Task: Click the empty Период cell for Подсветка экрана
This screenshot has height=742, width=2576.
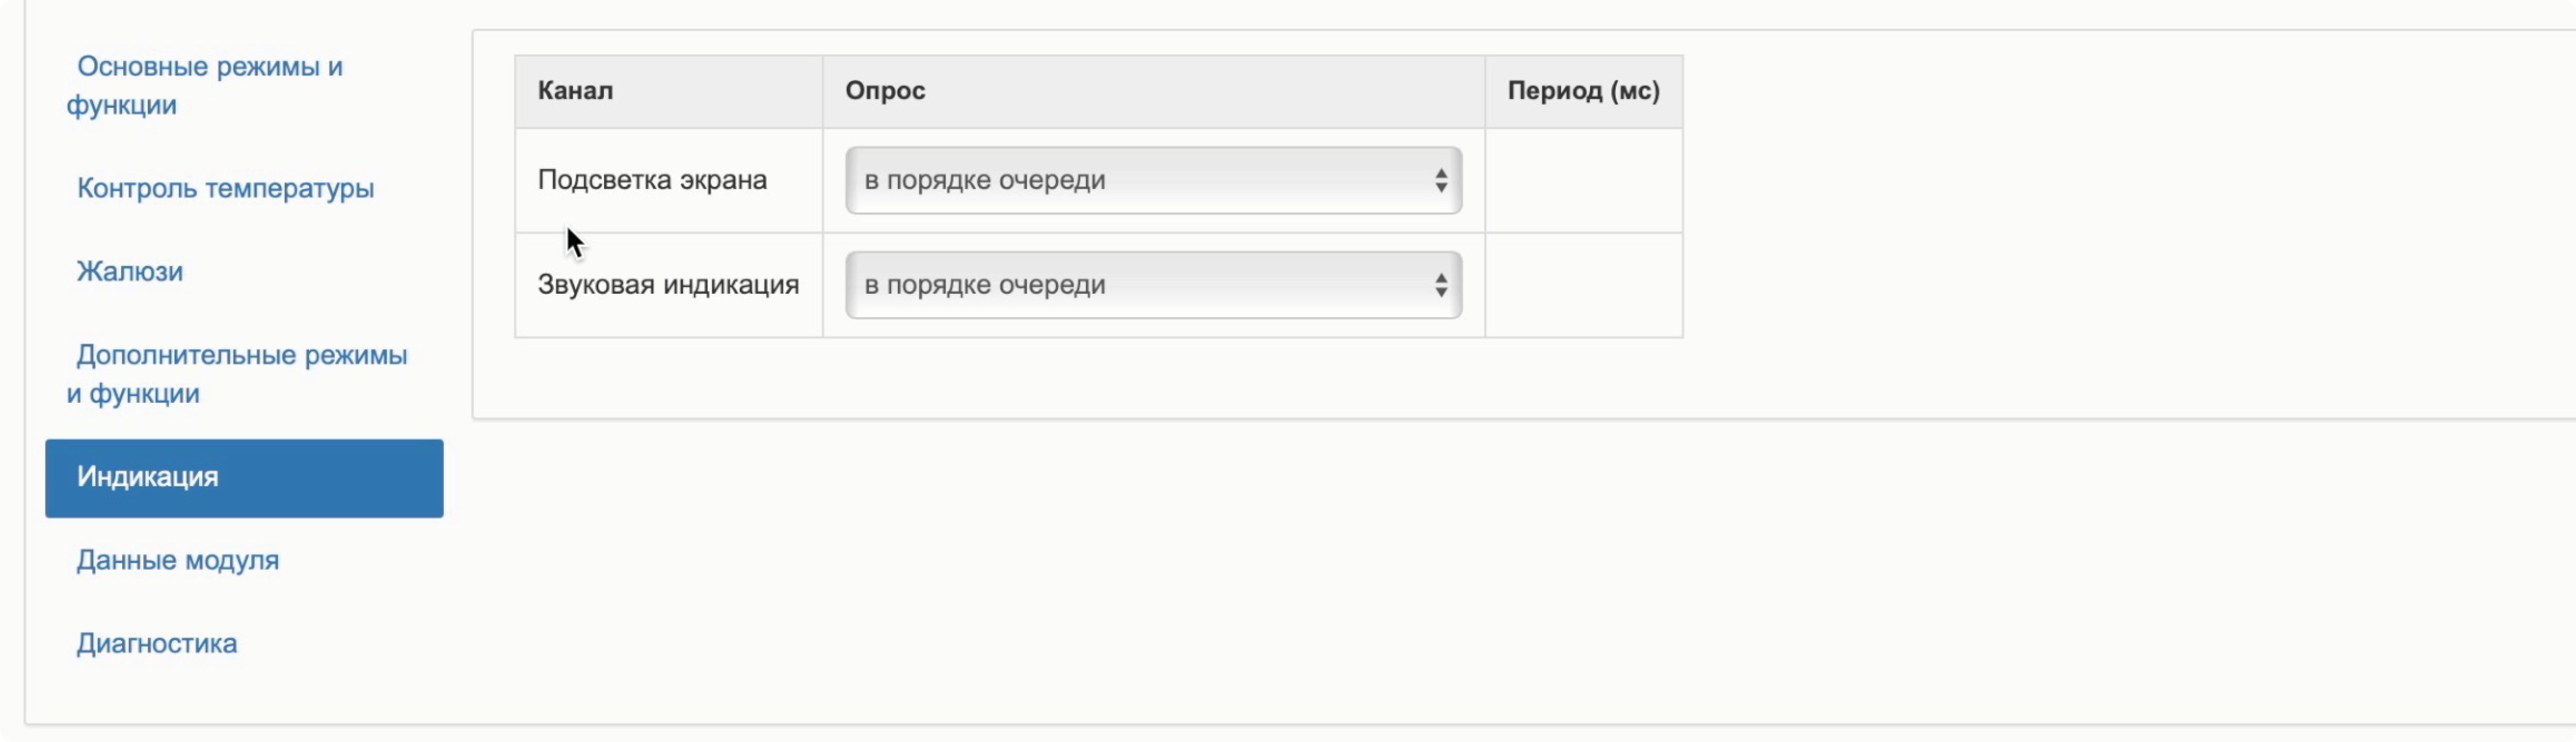Action: click(x=1583, y=181)
